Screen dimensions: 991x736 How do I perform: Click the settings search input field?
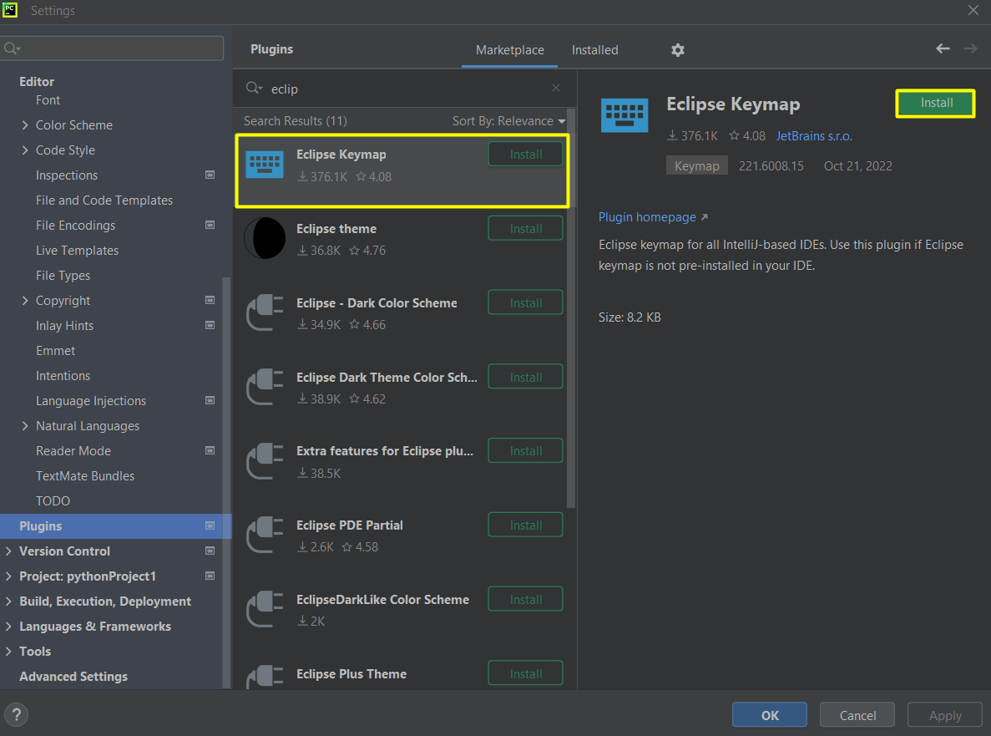point(113,48)
